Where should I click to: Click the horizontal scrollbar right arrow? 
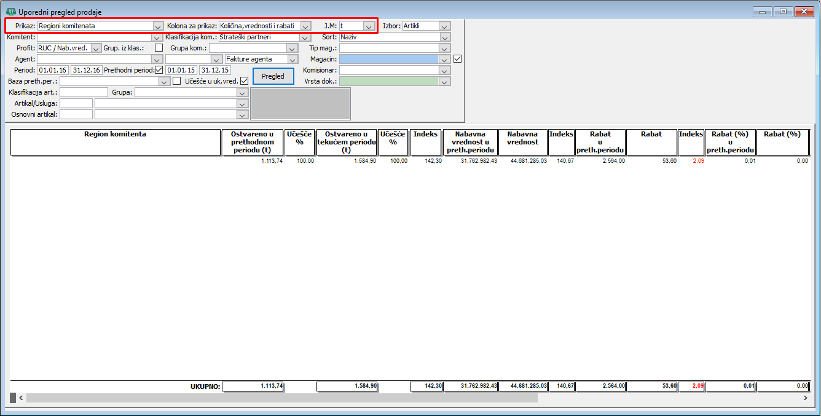(805, 398)
